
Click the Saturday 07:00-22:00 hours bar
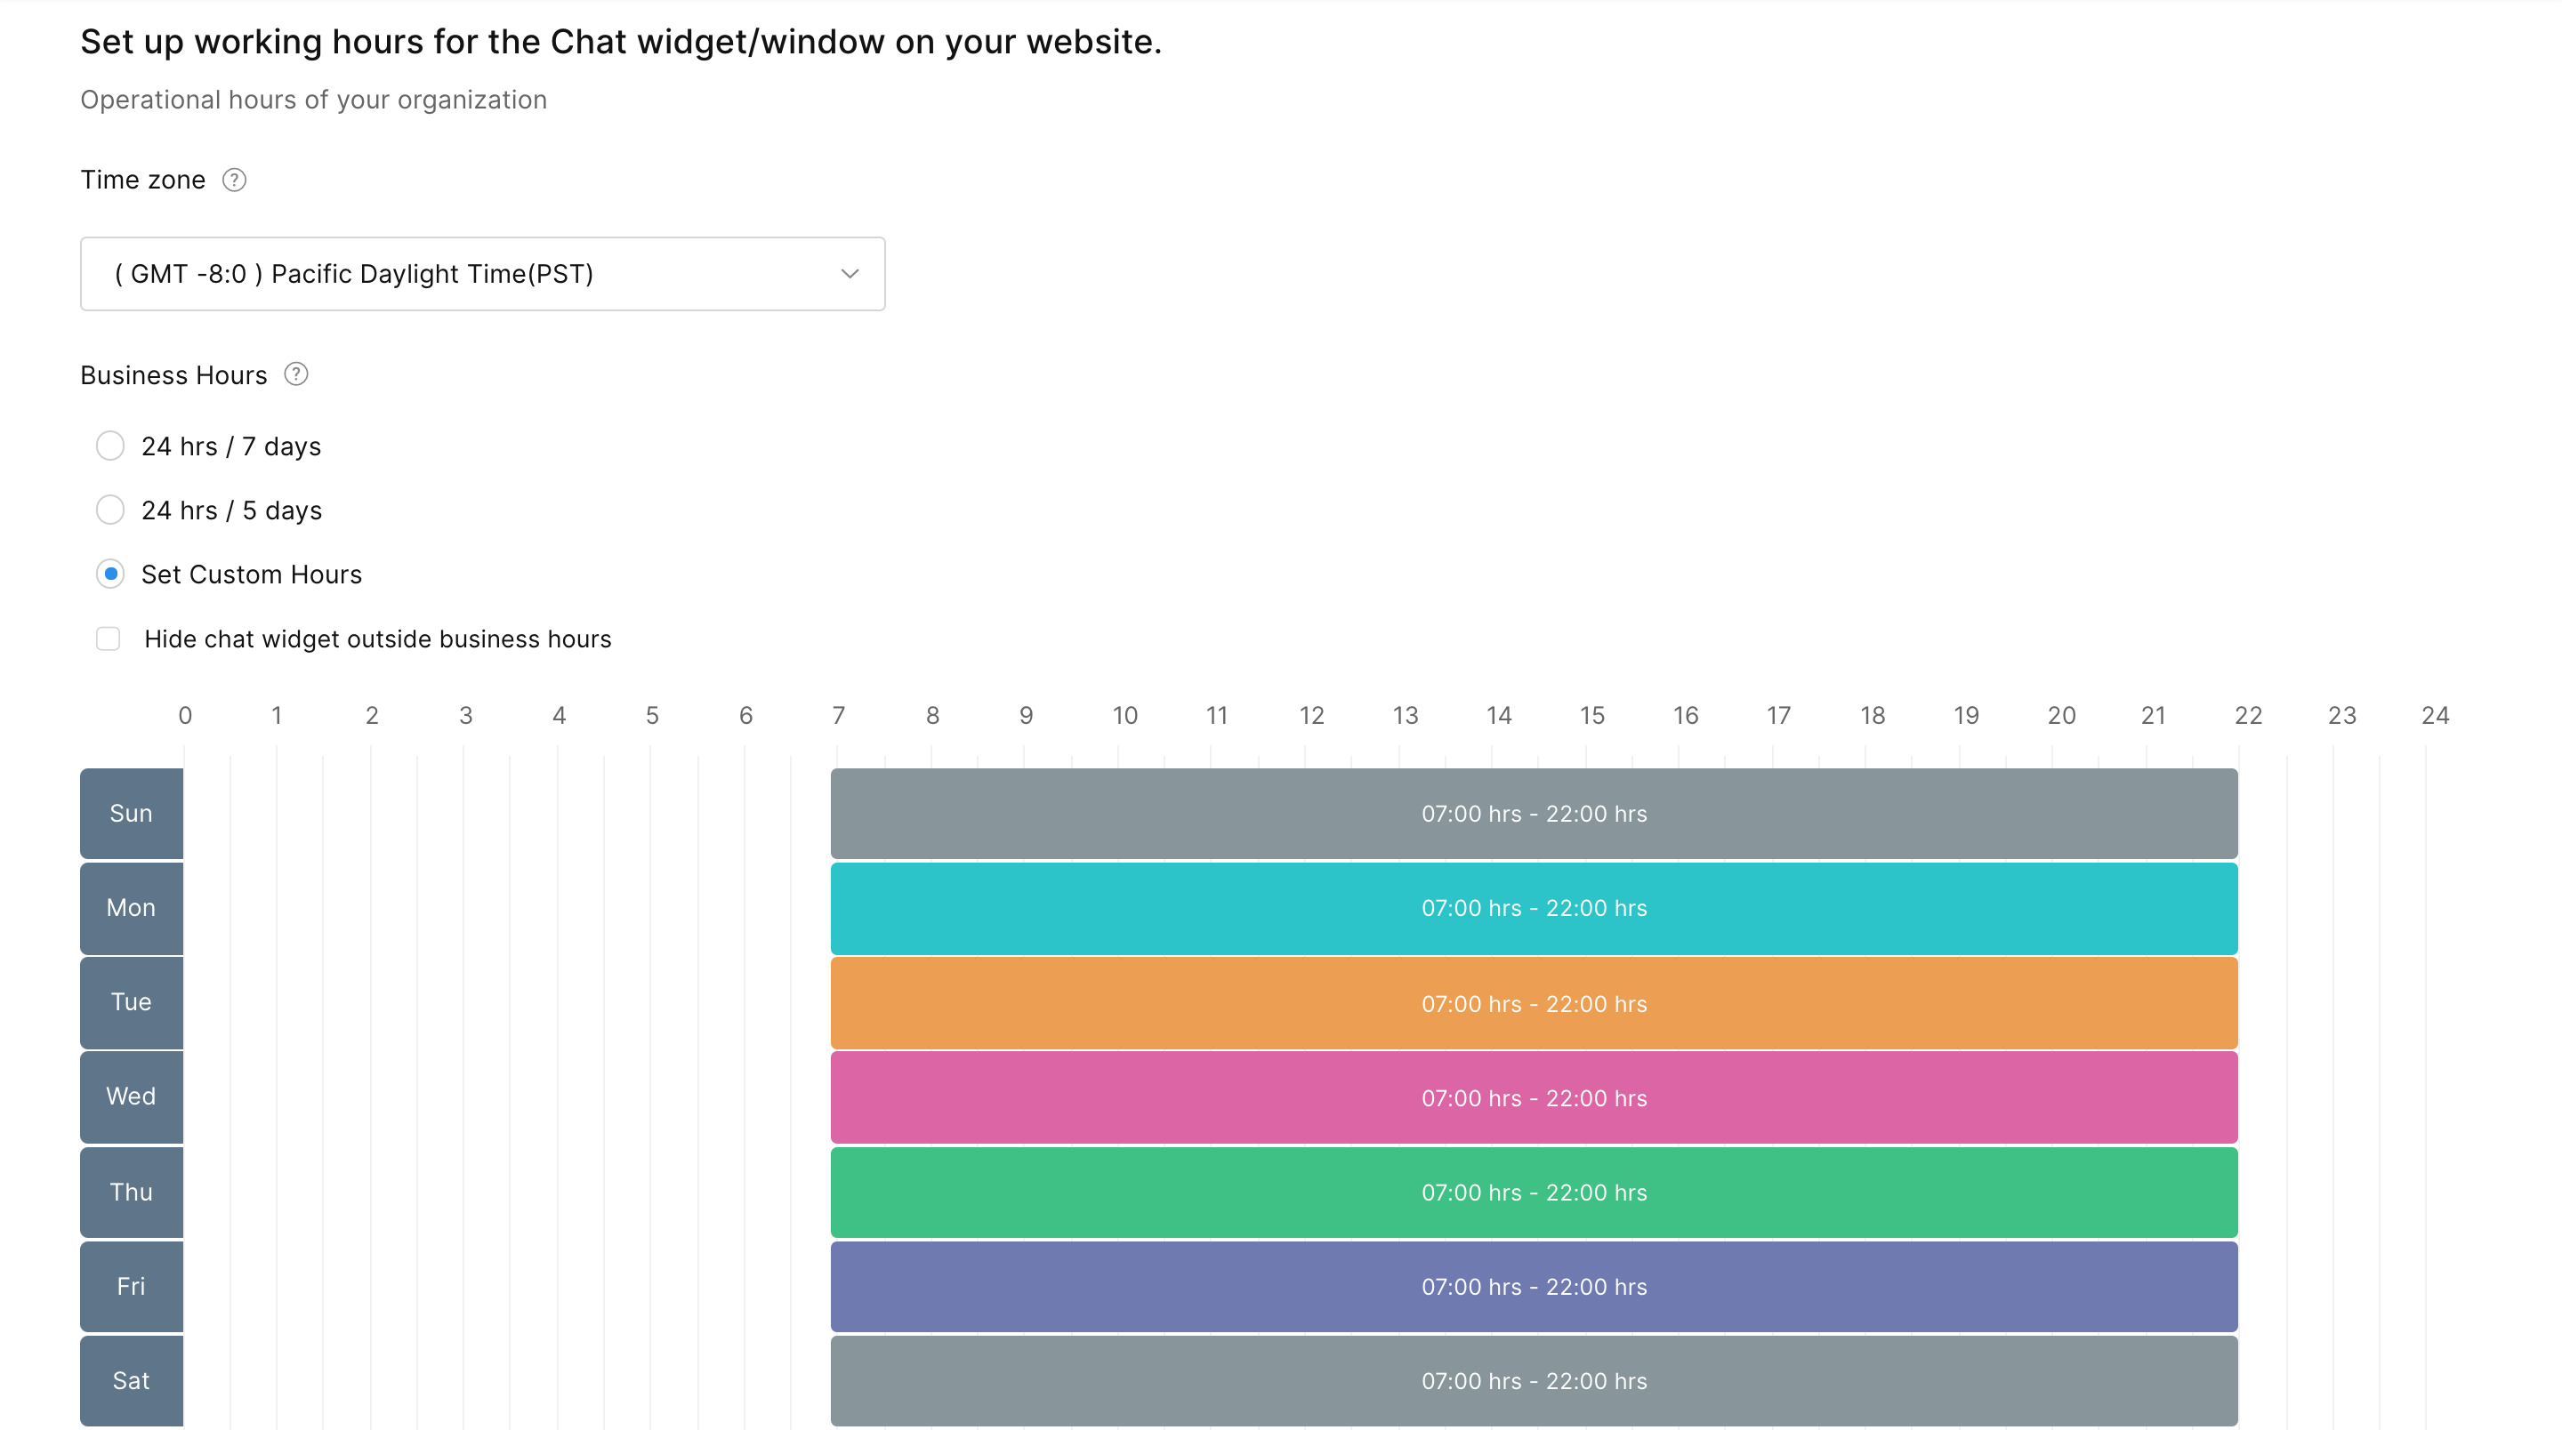pyautogui.click(x=1534, y=1381)
